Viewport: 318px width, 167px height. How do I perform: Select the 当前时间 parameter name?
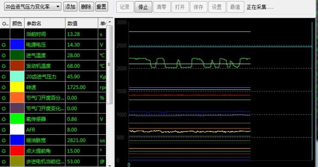[36, 34]
